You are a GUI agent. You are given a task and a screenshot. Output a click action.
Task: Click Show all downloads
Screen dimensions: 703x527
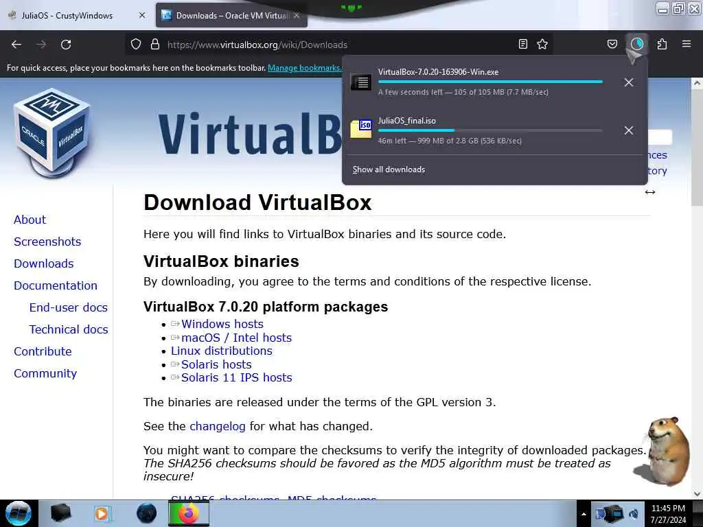(x=389, y=169)
